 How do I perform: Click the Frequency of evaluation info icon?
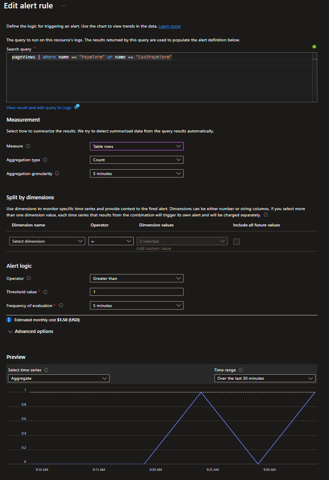coord(61,305)
